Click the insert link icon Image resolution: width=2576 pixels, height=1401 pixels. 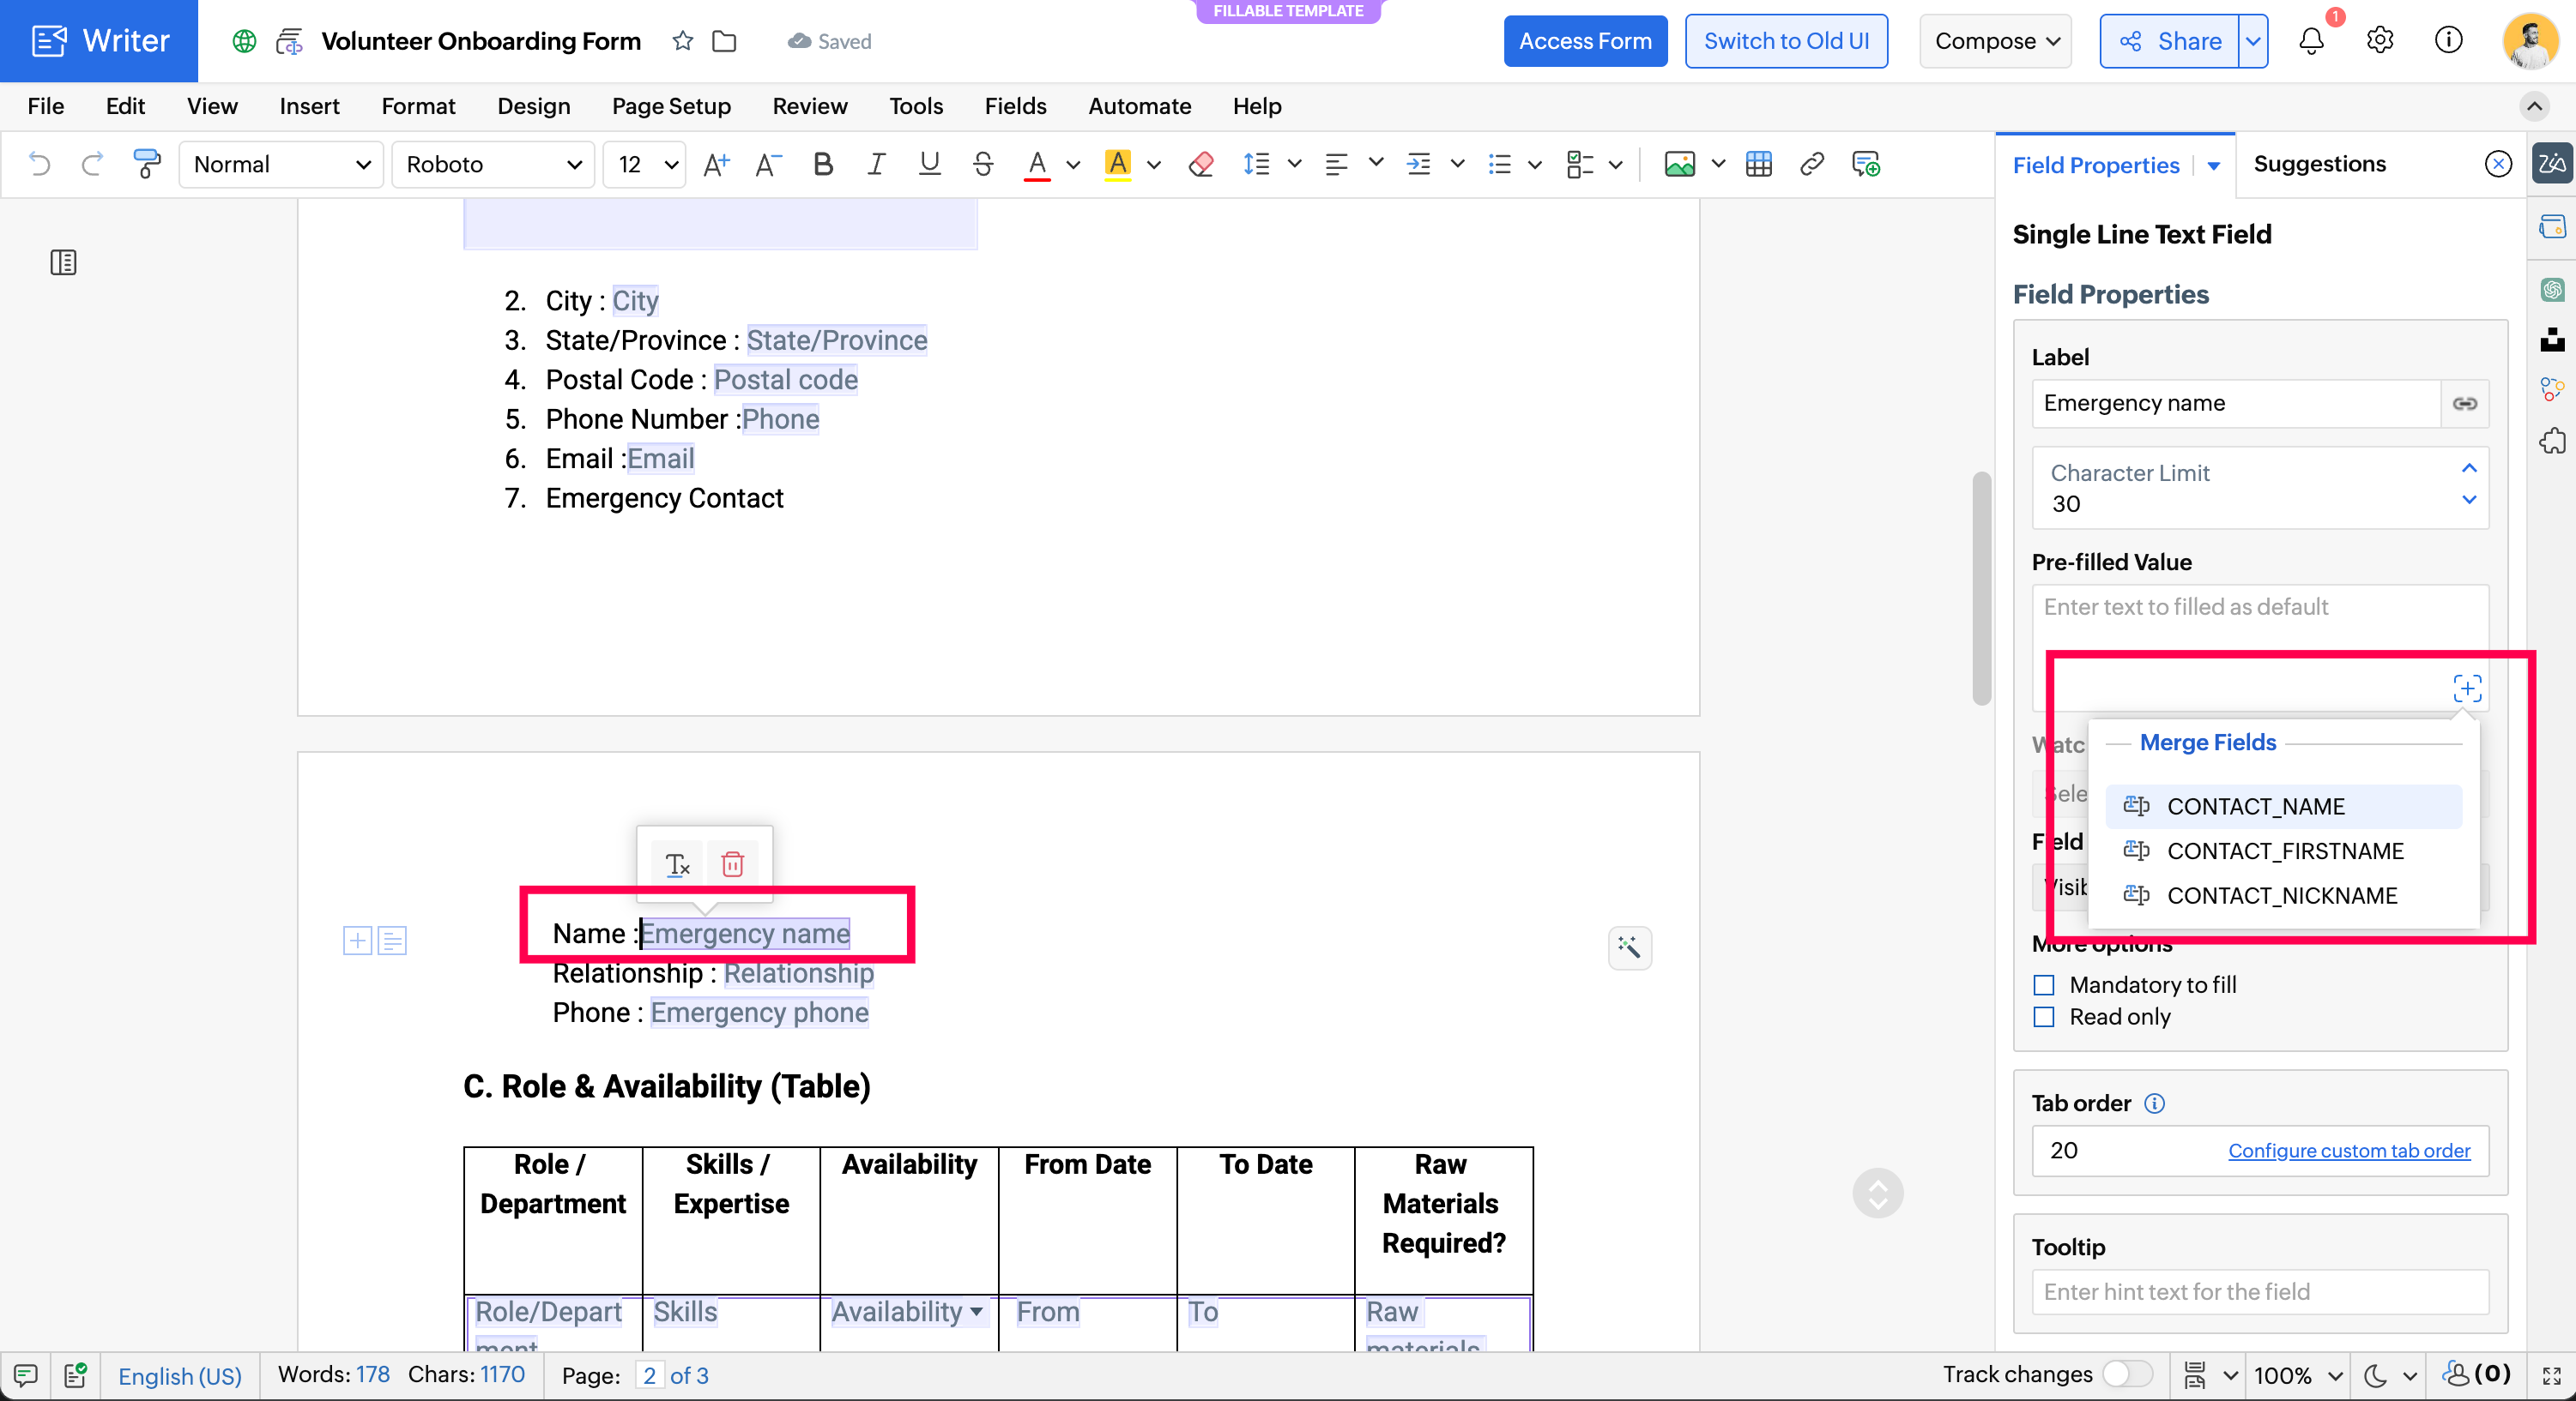(x=1811, y=164)
